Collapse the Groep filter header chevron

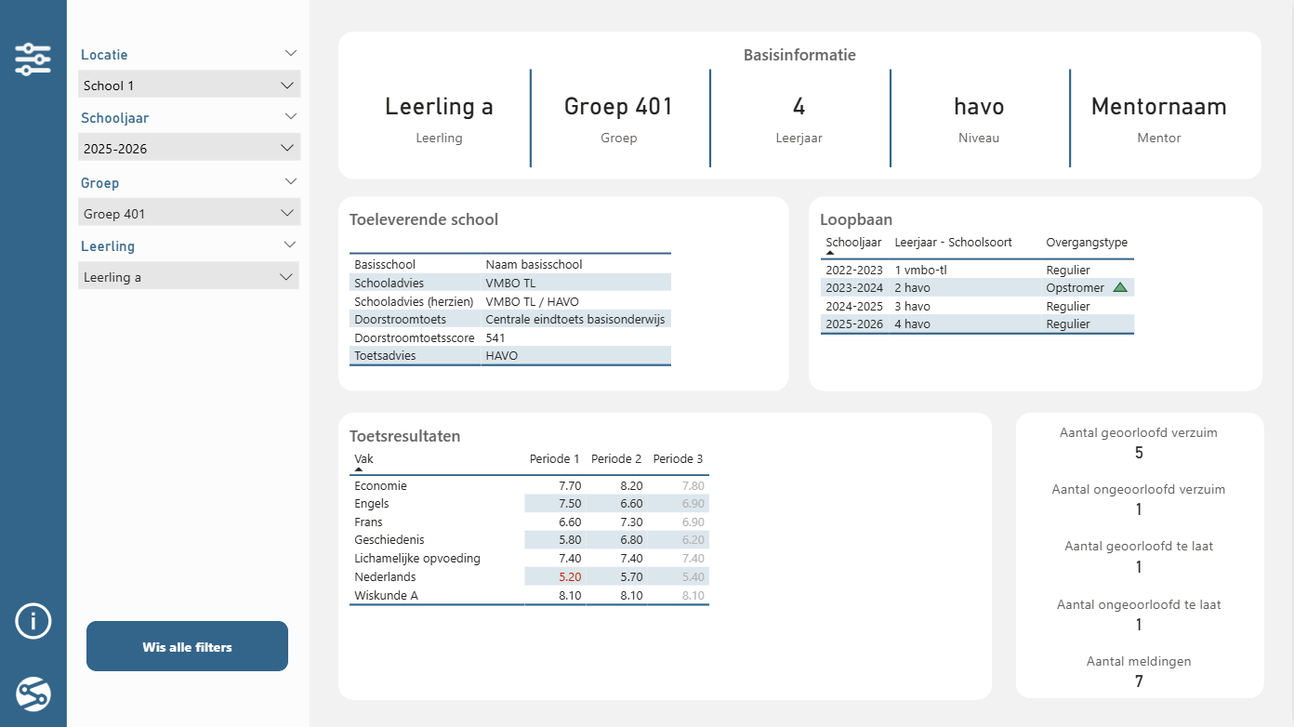[291, 182]
